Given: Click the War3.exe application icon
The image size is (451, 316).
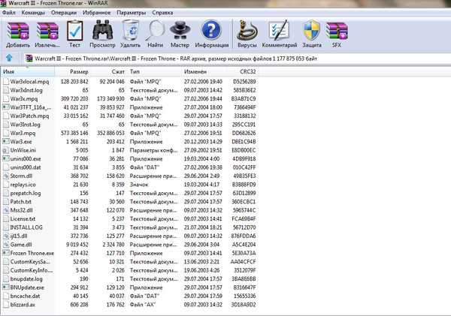Looking at the screenshot, I should (x=6, y=141).
